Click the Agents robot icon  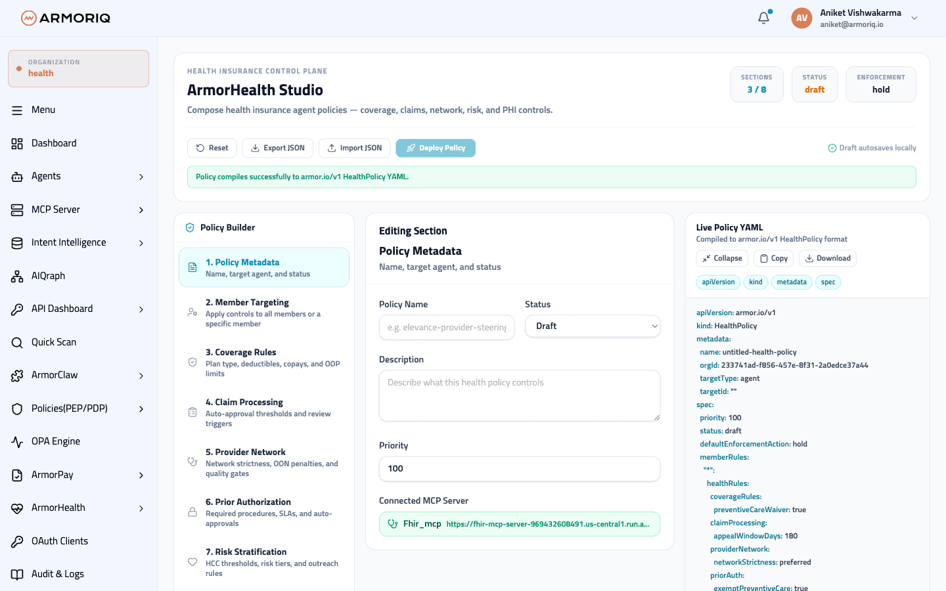tap(17, 177)
